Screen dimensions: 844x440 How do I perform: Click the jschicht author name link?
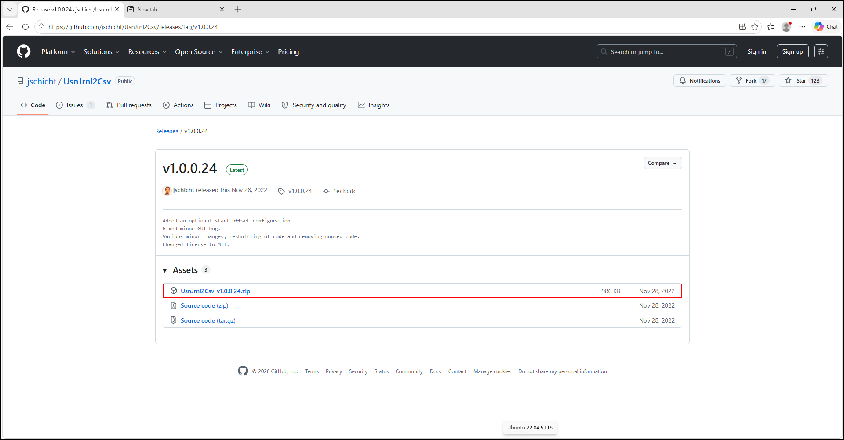click(184, 190)
